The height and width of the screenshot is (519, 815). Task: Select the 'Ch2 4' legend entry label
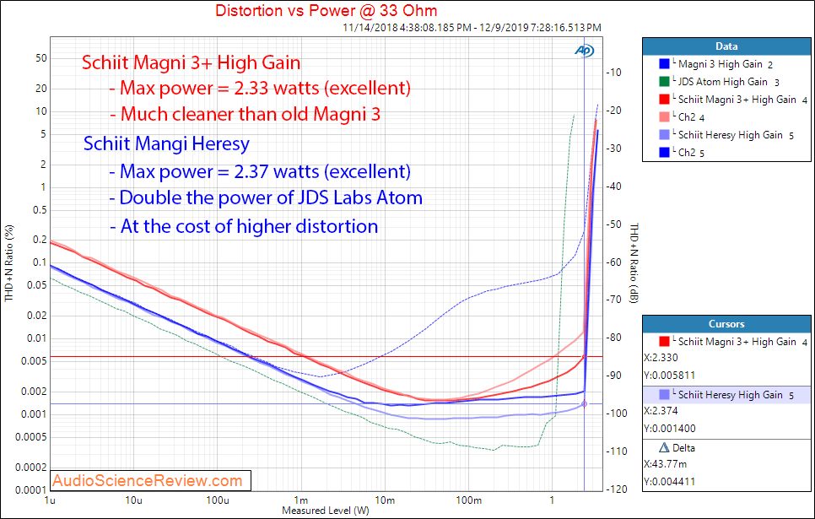pos(691,117)
